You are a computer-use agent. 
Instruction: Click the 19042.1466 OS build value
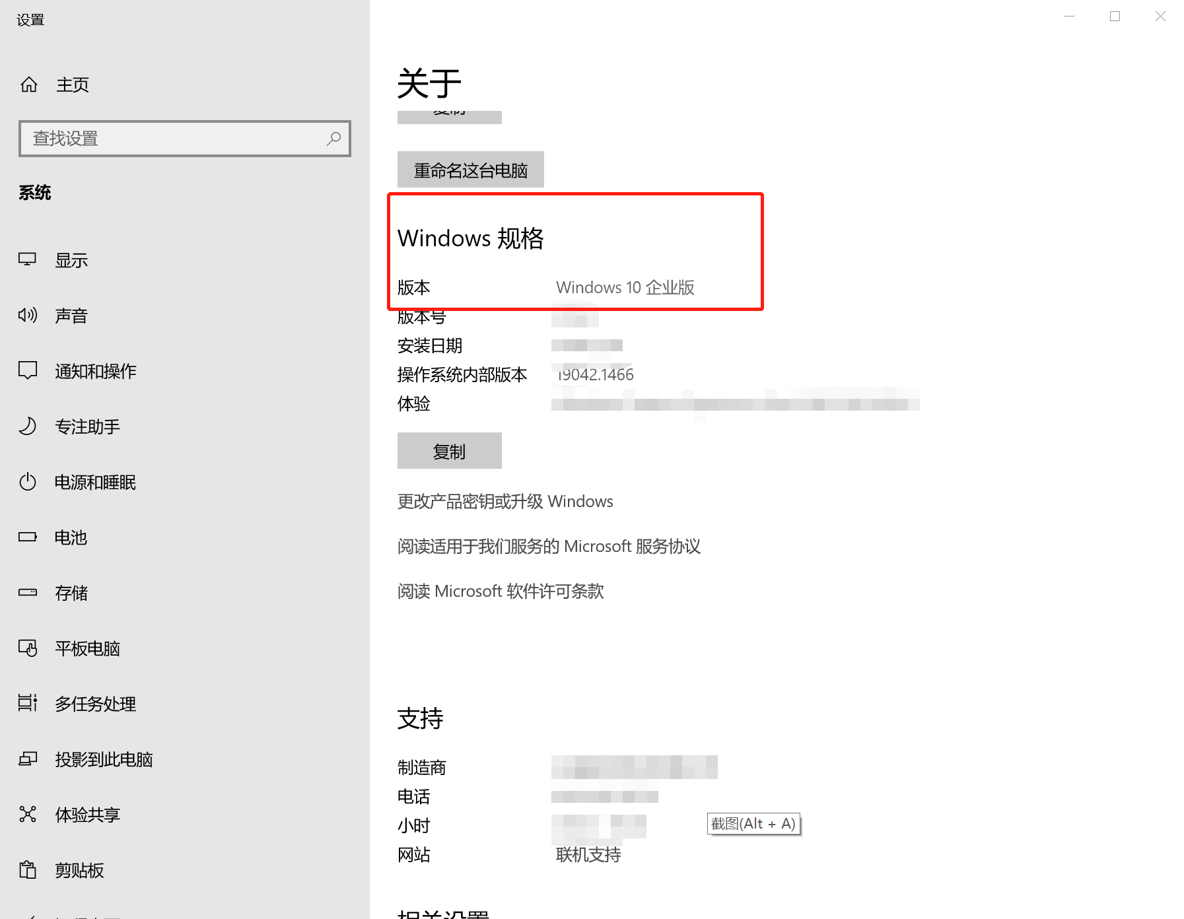596,375
